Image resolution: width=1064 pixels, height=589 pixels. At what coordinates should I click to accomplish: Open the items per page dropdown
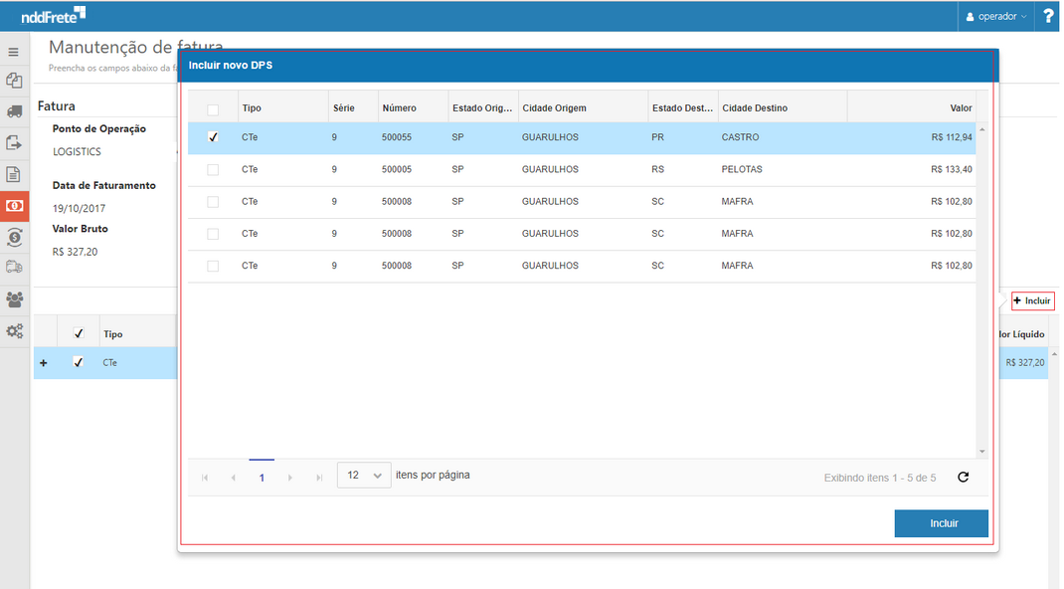pos(364,477)
